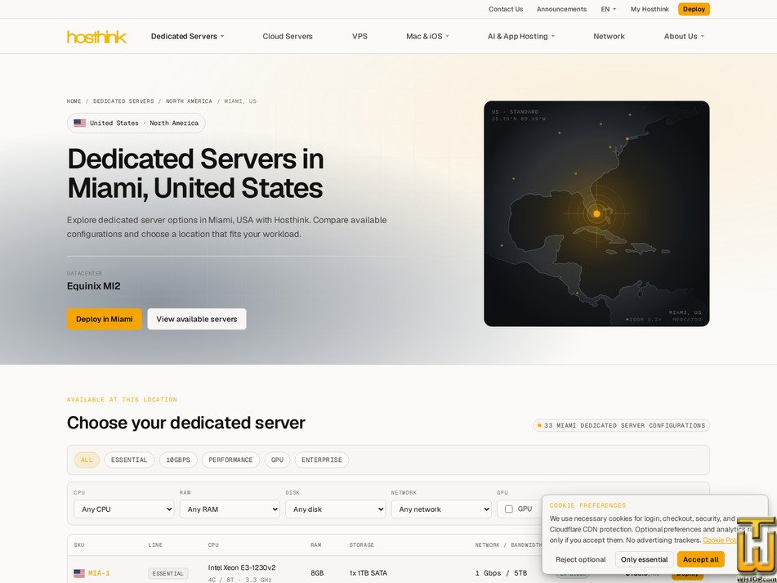
Task: Open the Announcements link
Action: (561, 9)
